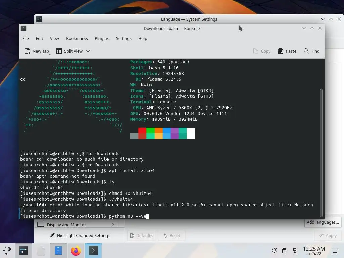Open the file manager icon in taskbar
The height and width of the screenshot is (258, 344).
click(58, 251)
